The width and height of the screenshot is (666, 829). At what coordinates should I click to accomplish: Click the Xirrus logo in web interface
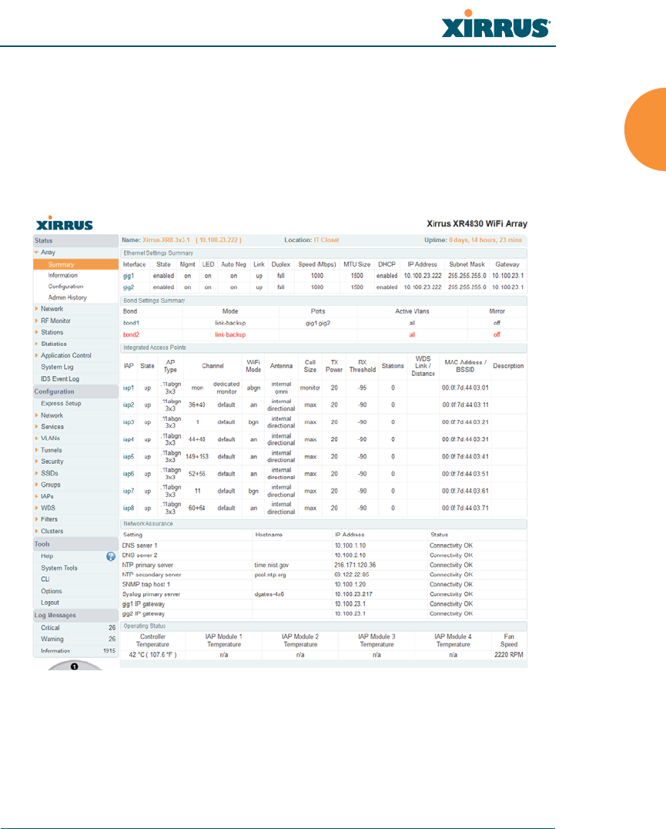click(65, 223)
